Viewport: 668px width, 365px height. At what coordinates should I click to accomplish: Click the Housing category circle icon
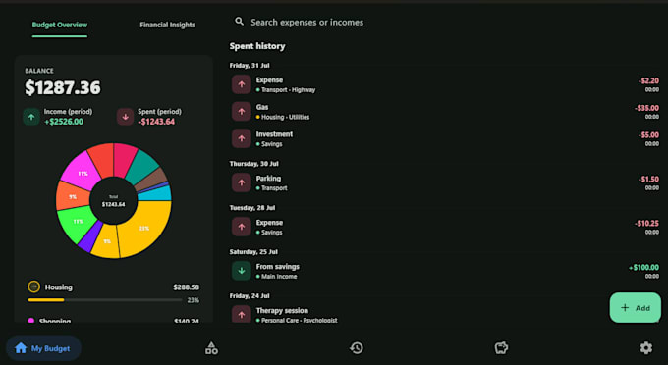click(33, 287)
